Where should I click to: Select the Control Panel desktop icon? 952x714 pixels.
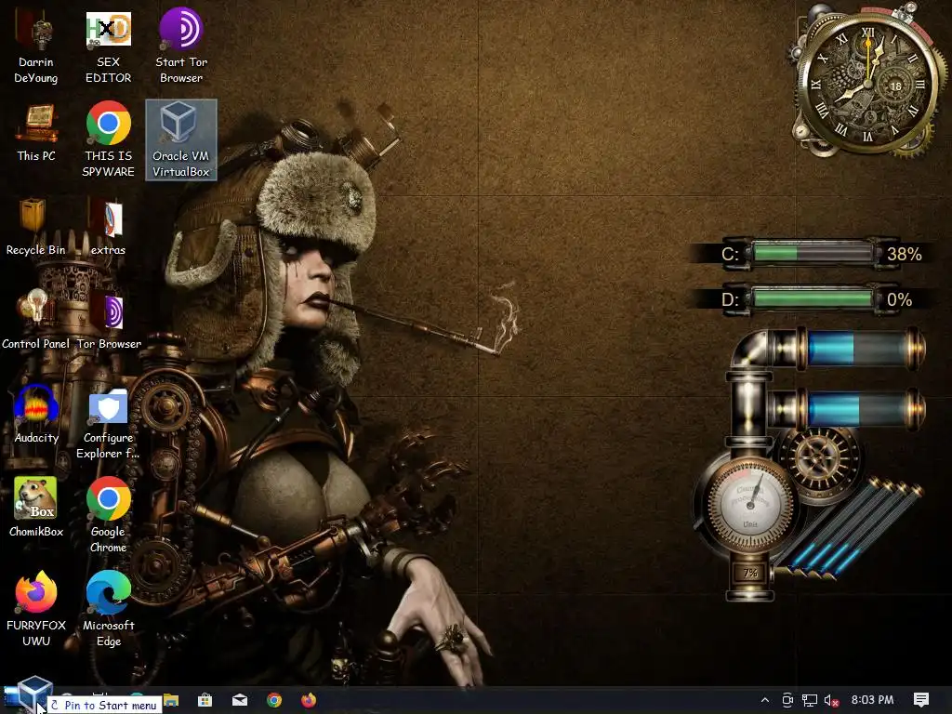coord(36,320)
